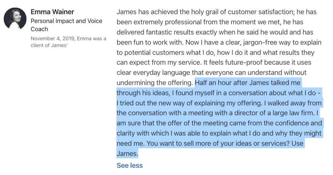Image resolution: width=333 pixels, height=175 pixels.
Task: Click the final highlighted word James.
Action: coord(127,153)
